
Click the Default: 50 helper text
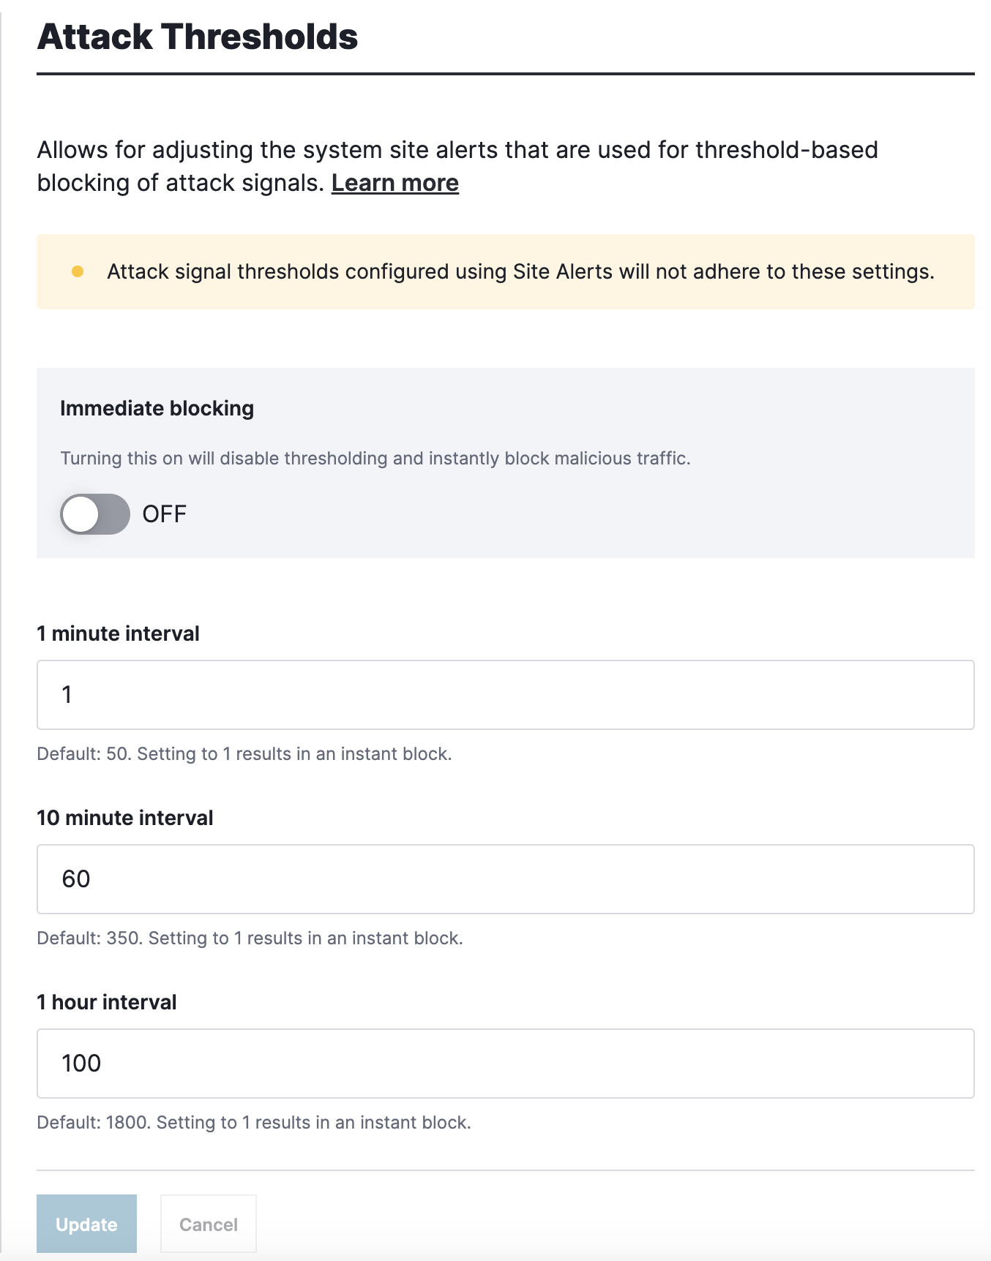pyautogui.click(x=244, y=753)
